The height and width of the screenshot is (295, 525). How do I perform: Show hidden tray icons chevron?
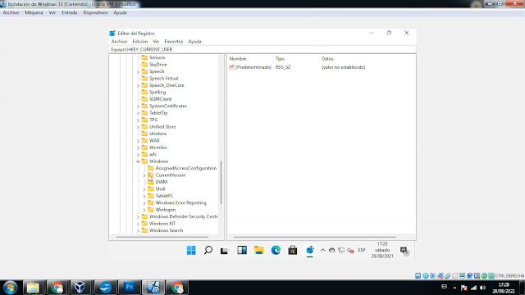click(322, 250)
